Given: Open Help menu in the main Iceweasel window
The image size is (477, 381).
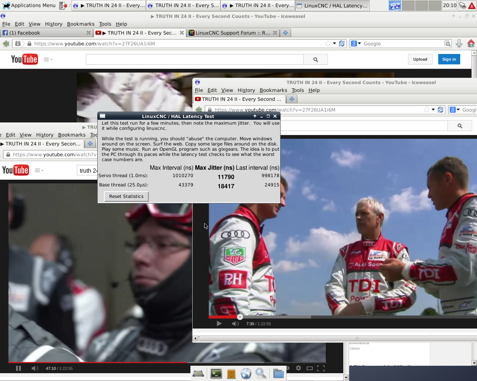Looking at the screenshot, I should click(121, 24).
